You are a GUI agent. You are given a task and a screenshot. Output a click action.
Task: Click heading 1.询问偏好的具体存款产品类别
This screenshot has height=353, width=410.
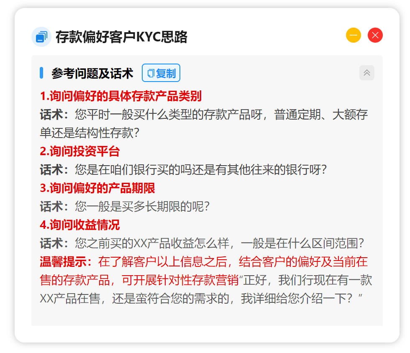click(120, 96)
